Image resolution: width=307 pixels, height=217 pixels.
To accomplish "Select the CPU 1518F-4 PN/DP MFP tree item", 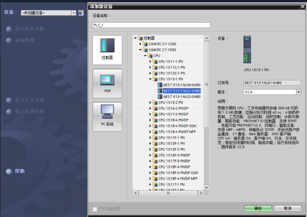I will pyautogui.click(x=178, y=179).
